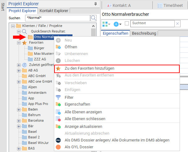Expand the ABC one GmbH folder
Image resolution: width=188 pixels, height=152 pixels.
click(x=19, y=82)
